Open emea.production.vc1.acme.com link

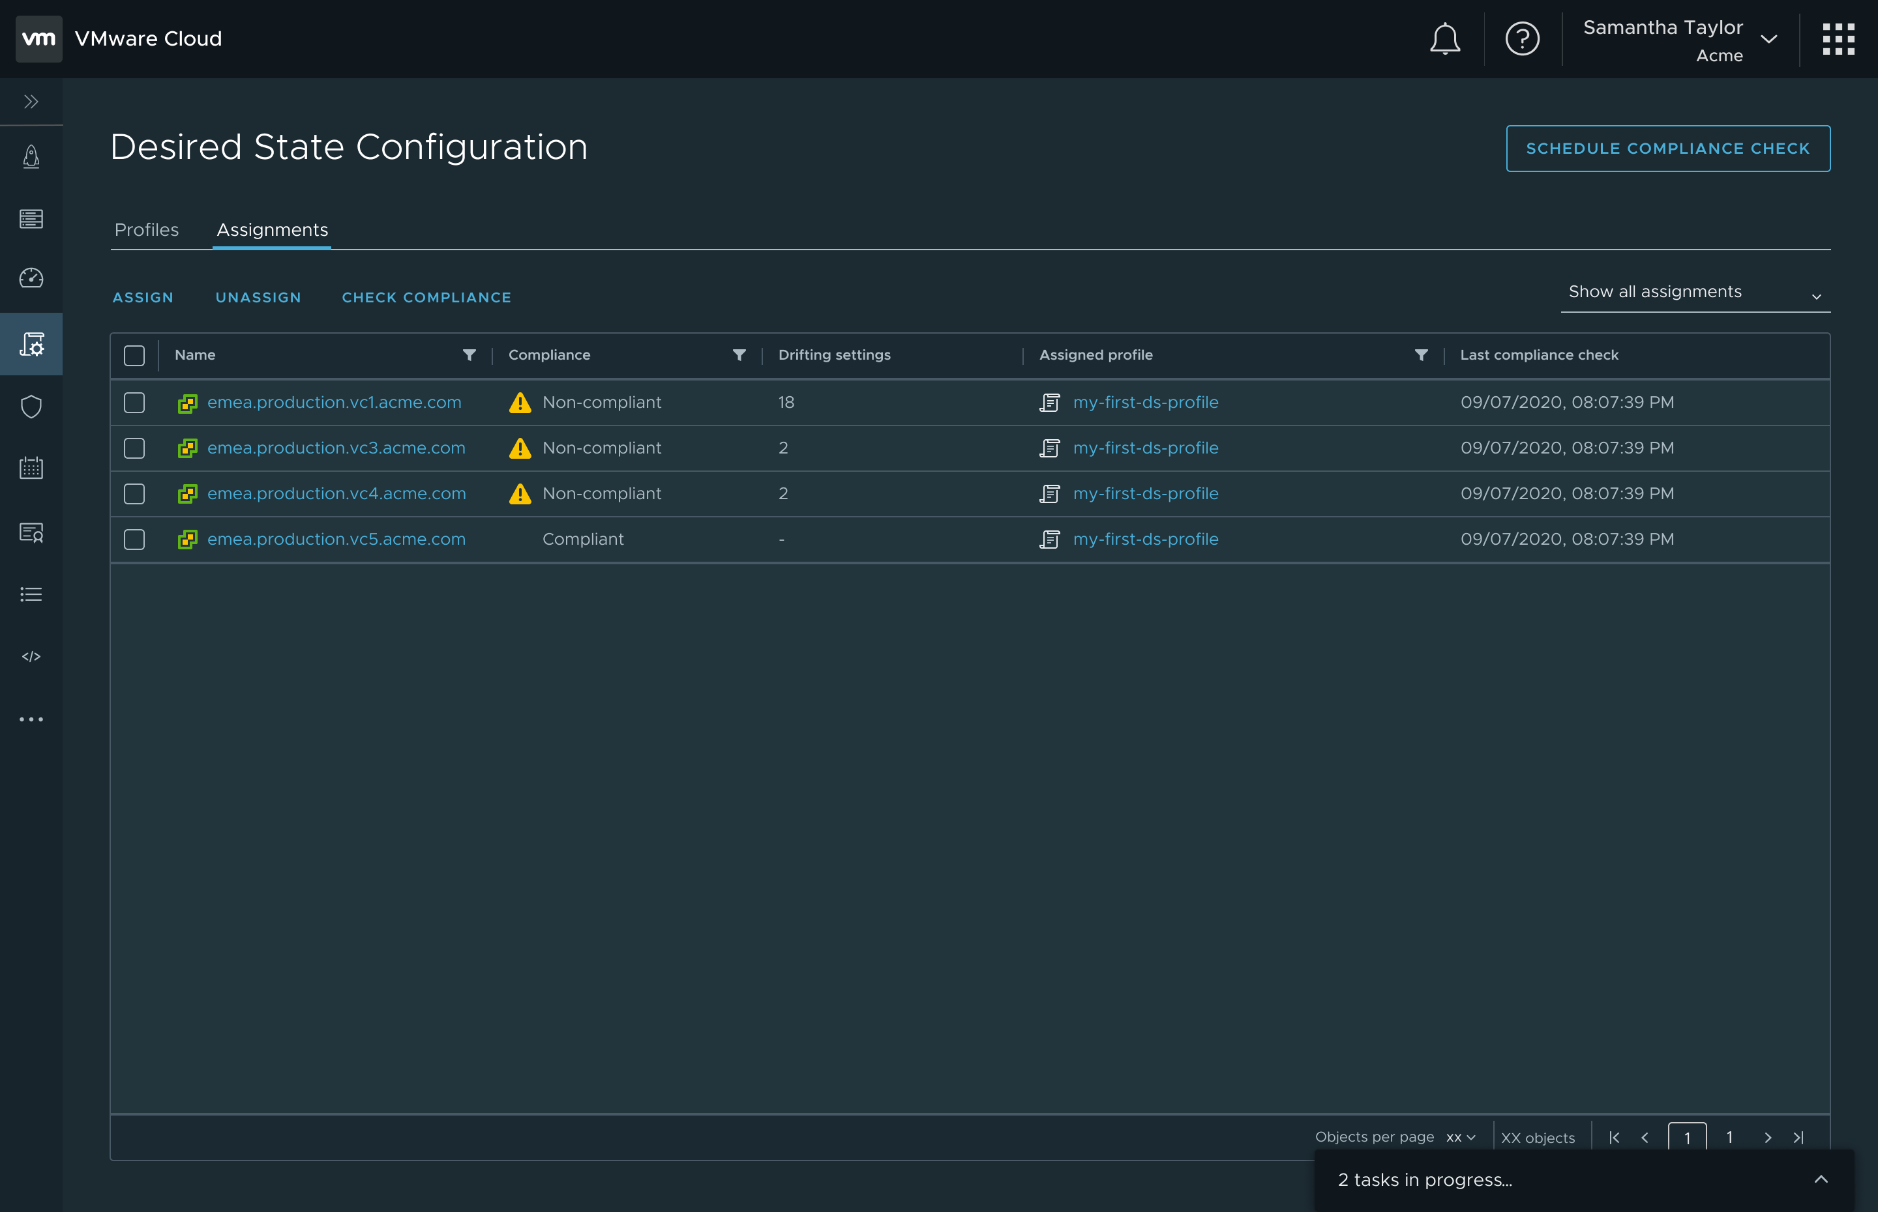point(334,402)
